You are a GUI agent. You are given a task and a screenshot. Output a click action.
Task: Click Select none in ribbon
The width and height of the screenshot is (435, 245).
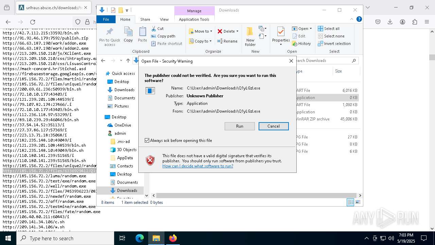[x=331, y=36]
